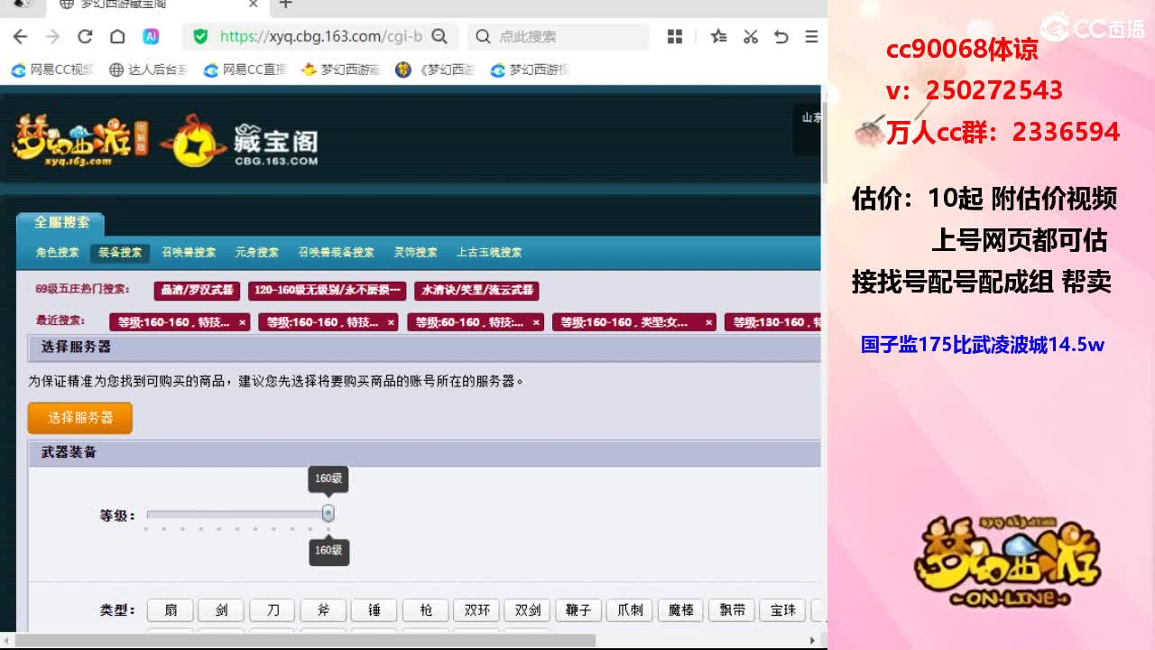This screenshot has width=1155, height=650.
Task: Open the 网易CC视频 bookmark
Action: click(x=52, y=70)
